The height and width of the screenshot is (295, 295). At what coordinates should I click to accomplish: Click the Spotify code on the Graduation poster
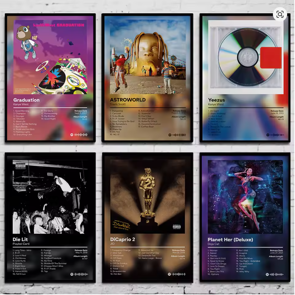(79, 135)
